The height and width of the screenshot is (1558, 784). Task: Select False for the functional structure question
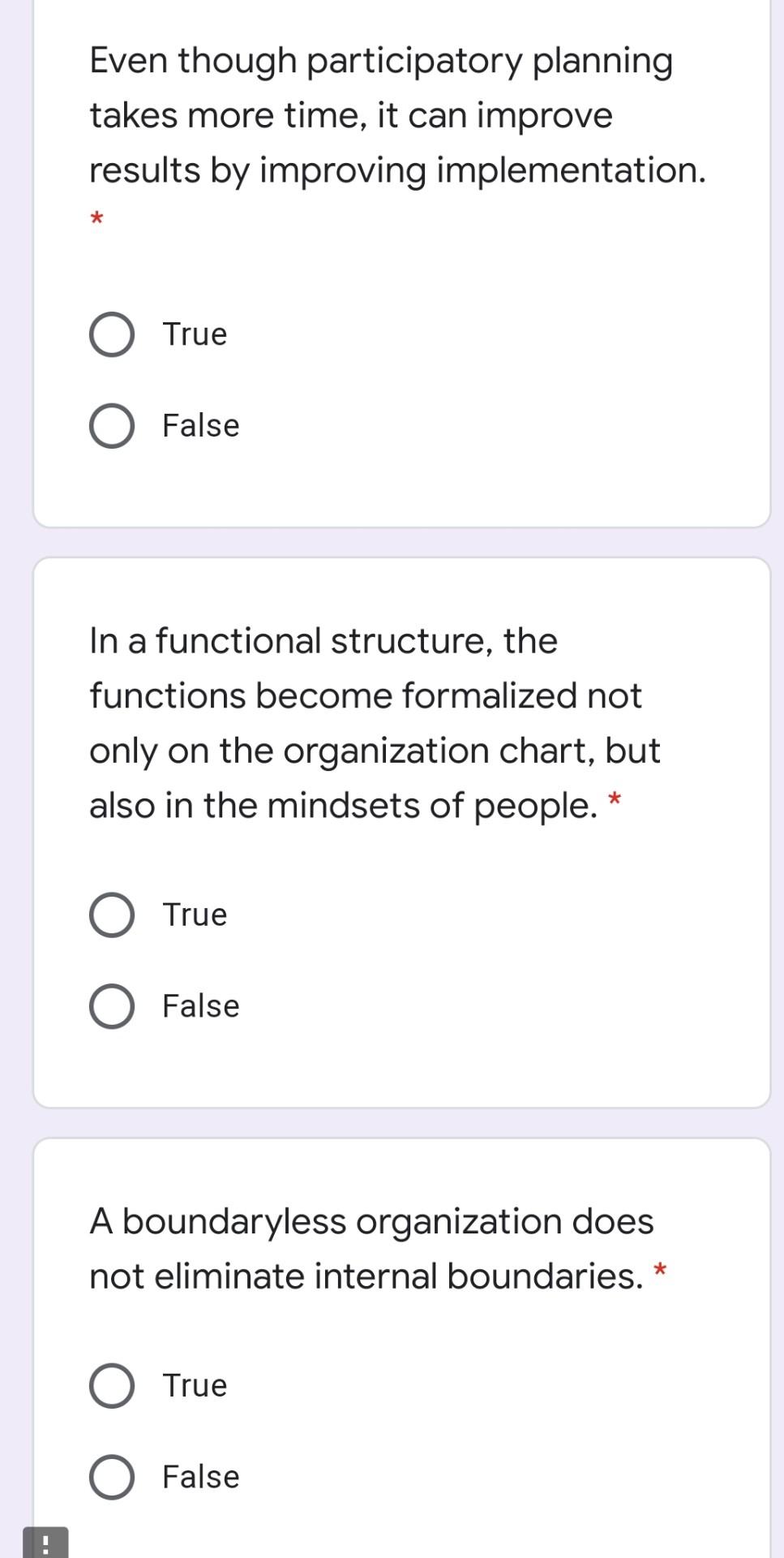112,1006
